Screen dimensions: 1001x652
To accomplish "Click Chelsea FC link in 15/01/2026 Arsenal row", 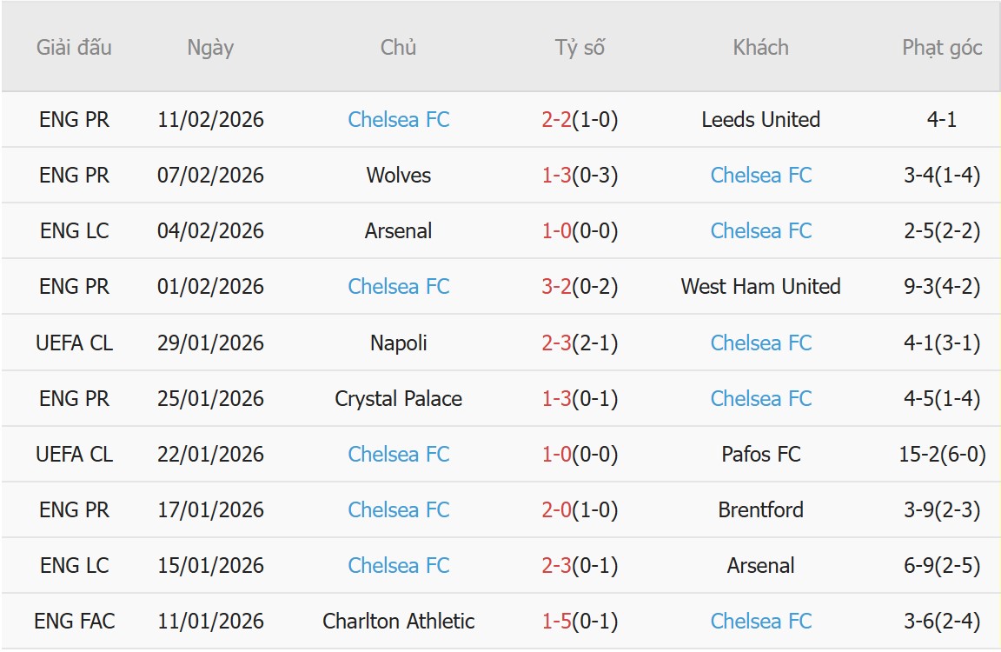I will coord(399,566).
